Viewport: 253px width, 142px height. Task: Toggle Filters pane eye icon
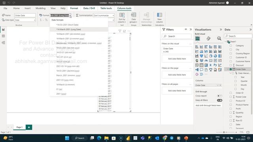pyautogui.click(x=186, y=30)
